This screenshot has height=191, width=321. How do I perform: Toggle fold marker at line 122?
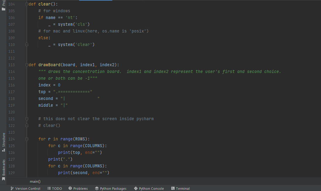point(27,126)
